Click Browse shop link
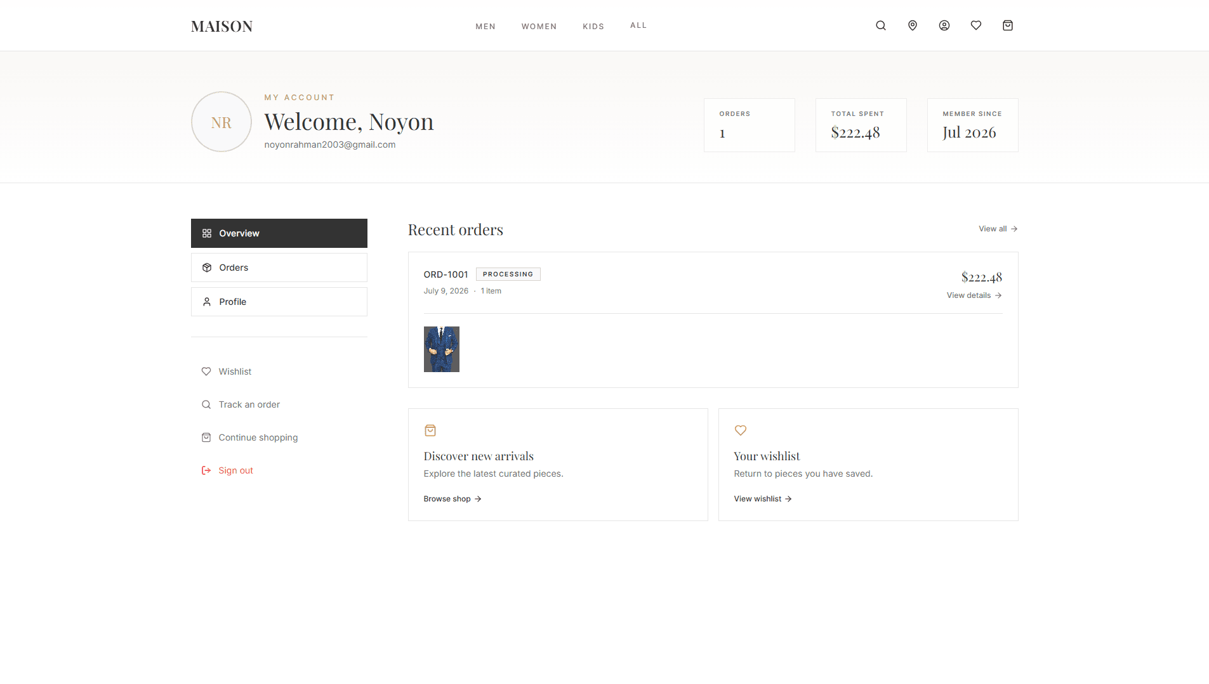 453,499
